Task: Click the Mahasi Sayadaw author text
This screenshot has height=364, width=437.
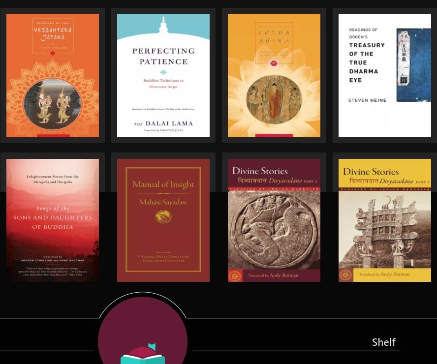Action: [x=163, y=202]
